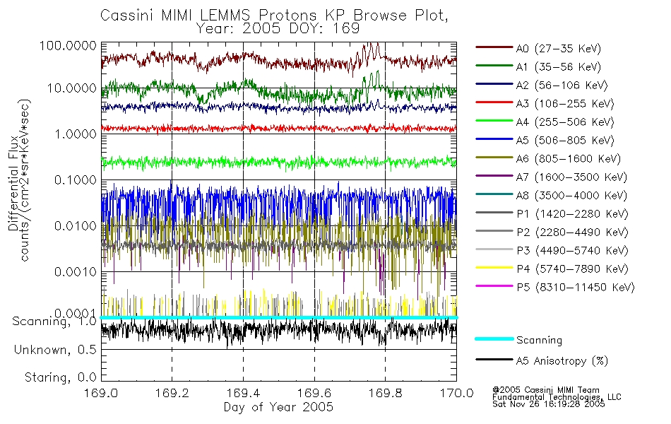Click the 'Fundamental Technologies, LLC' credit text
The image size is (671, 424).
click(x=557, y=397)
